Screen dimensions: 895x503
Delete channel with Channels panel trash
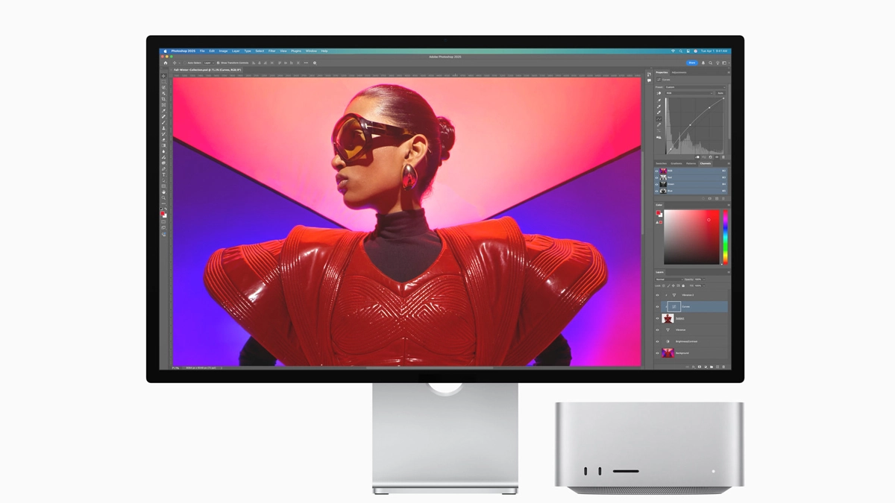pyautogui.click(x=723, y=199)
